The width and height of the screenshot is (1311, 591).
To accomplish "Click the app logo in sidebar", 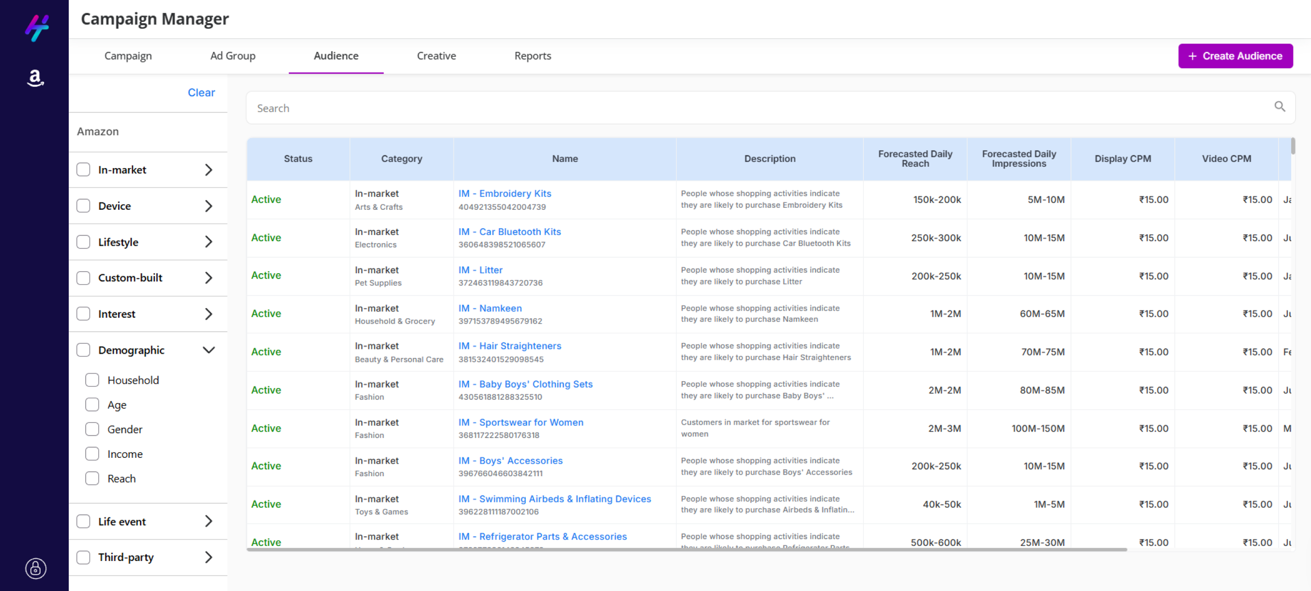I will [37, 28].
